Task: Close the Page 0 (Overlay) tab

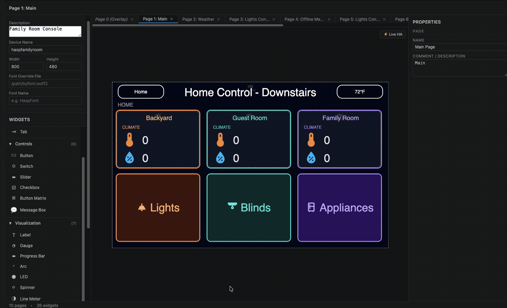Action: [132, 19]
